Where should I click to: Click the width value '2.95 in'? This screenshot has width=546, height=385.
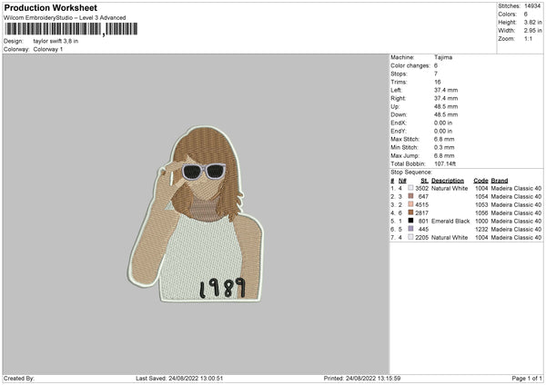(532, 31)
